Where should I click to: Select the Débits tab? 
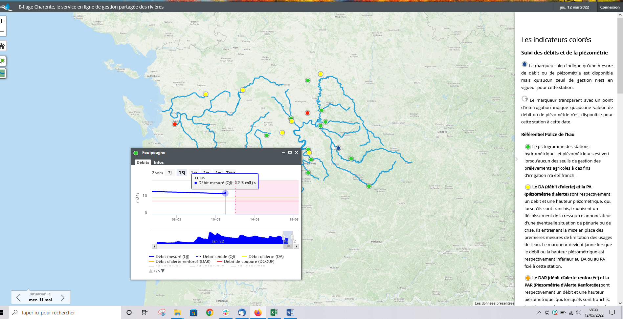[x=143, y=162]
